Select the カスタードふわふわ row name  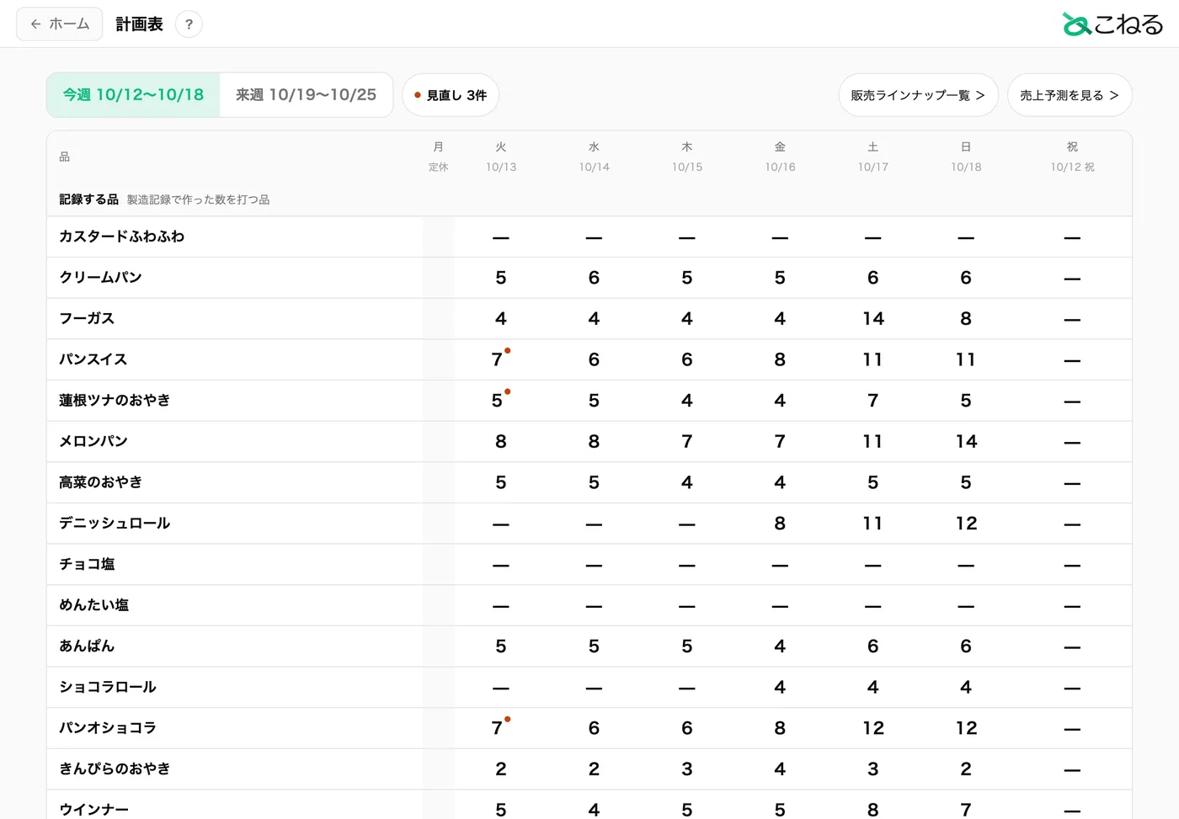(121, 237)
